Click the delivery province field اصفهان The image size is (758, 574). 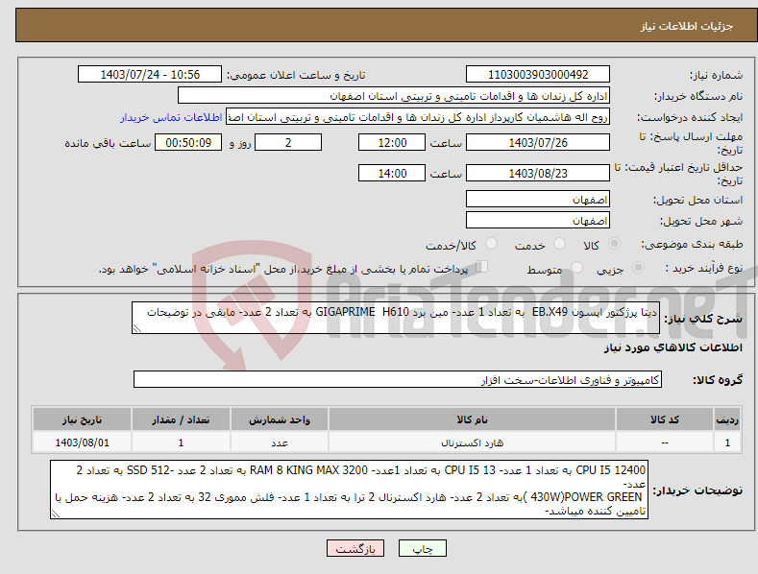point(538,199)
